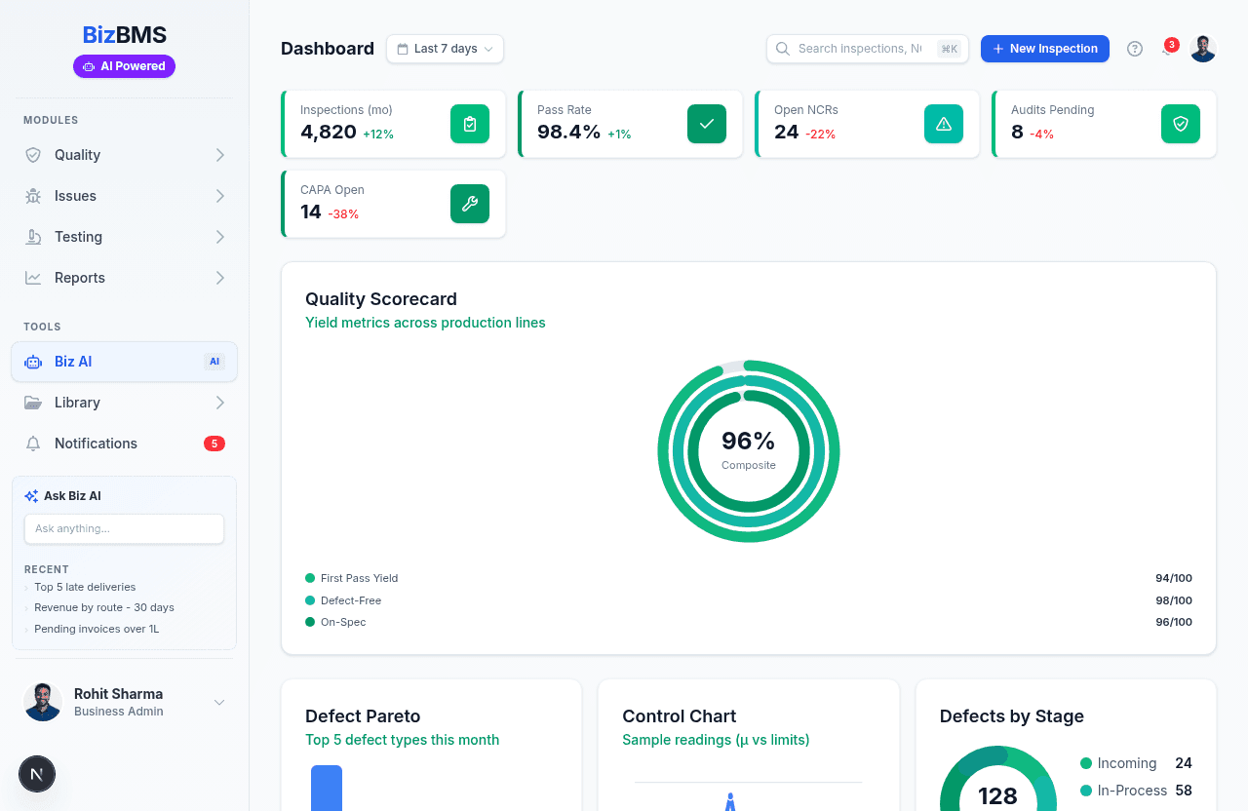Click the New Inspection button
Image resolution: width=1248 pixels, height=811 pixels.
[1044, 49]
